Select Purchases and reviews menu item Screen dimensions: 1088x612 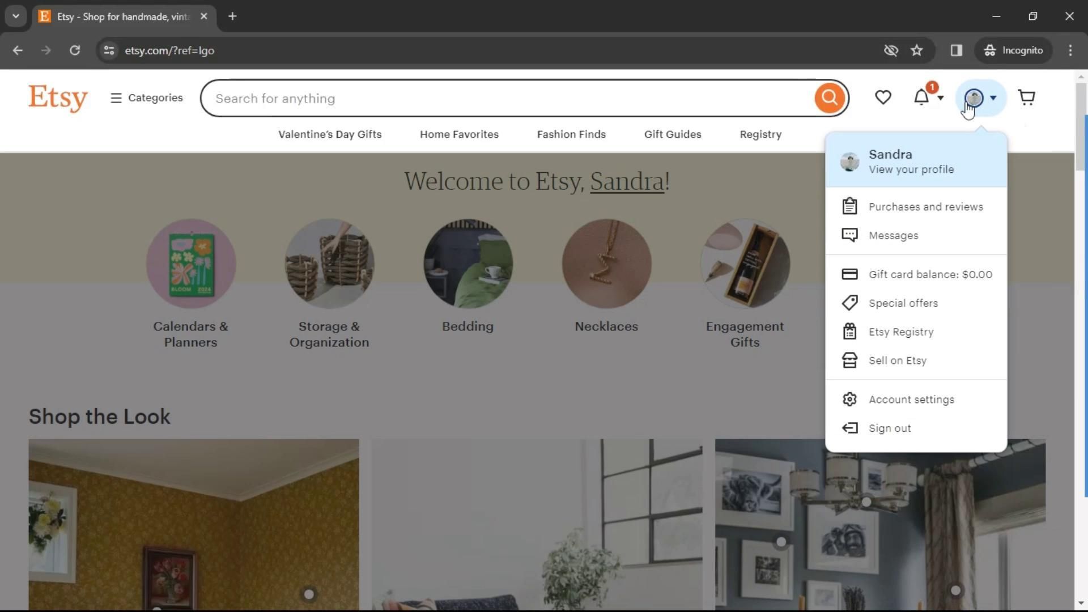coord(925,207)
